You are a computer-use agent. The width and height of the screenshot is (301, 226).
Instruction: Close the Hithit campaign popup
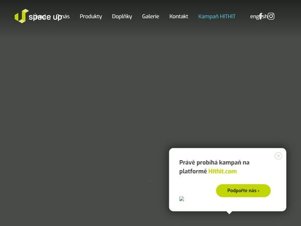(278, 156)
